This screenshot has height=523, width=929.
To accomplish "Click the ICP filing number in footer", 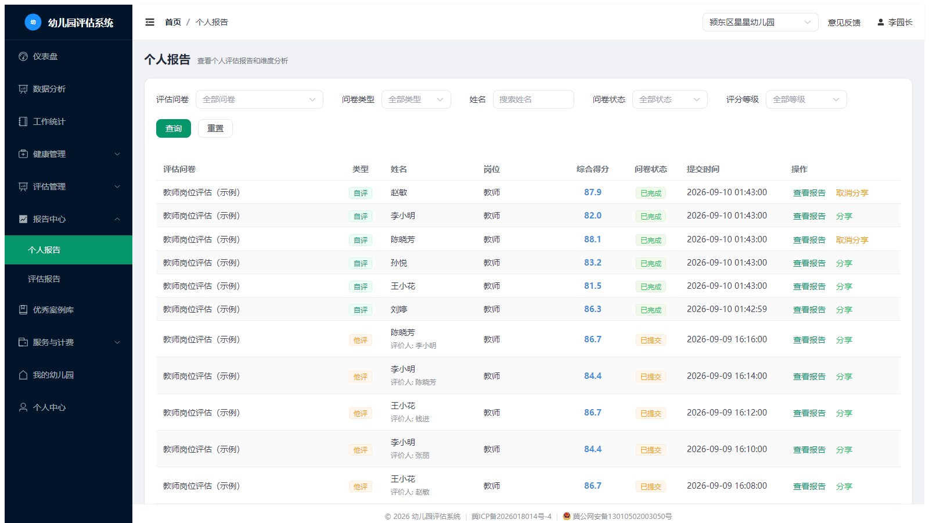I will pyautogui.click(x=512, y=516).
